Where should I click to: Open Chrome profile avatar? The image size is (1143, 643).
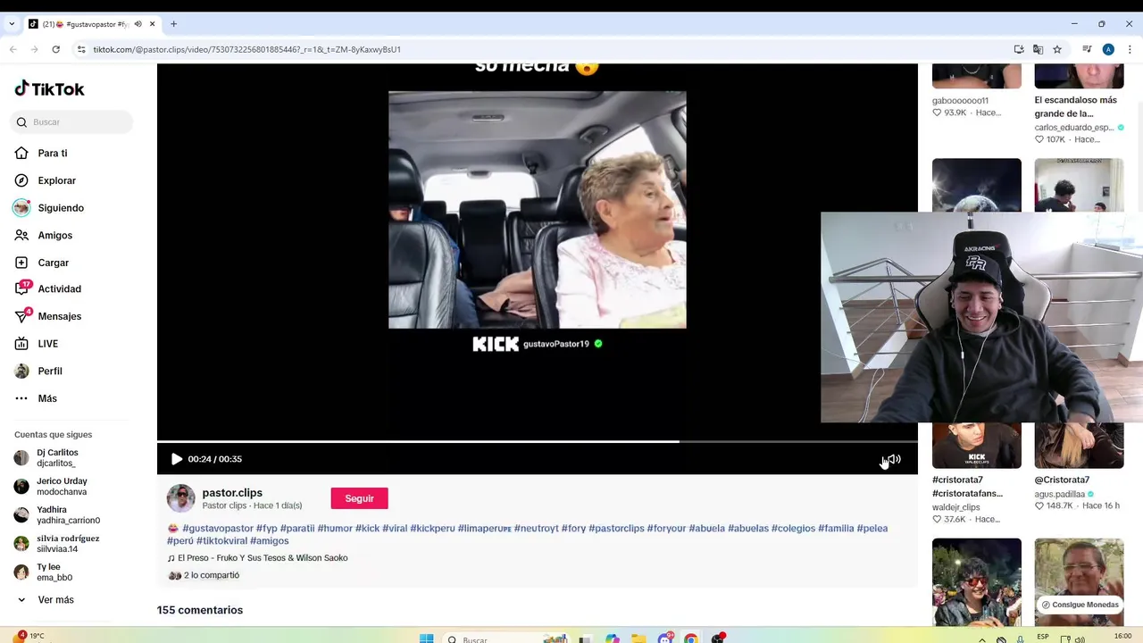[1108, 49]
